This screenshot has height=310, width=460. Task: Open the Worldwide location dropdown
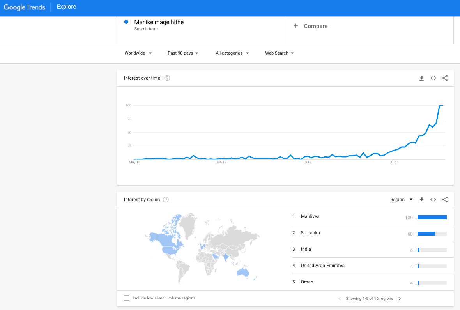pyautogui.click(x=138, y=53)
